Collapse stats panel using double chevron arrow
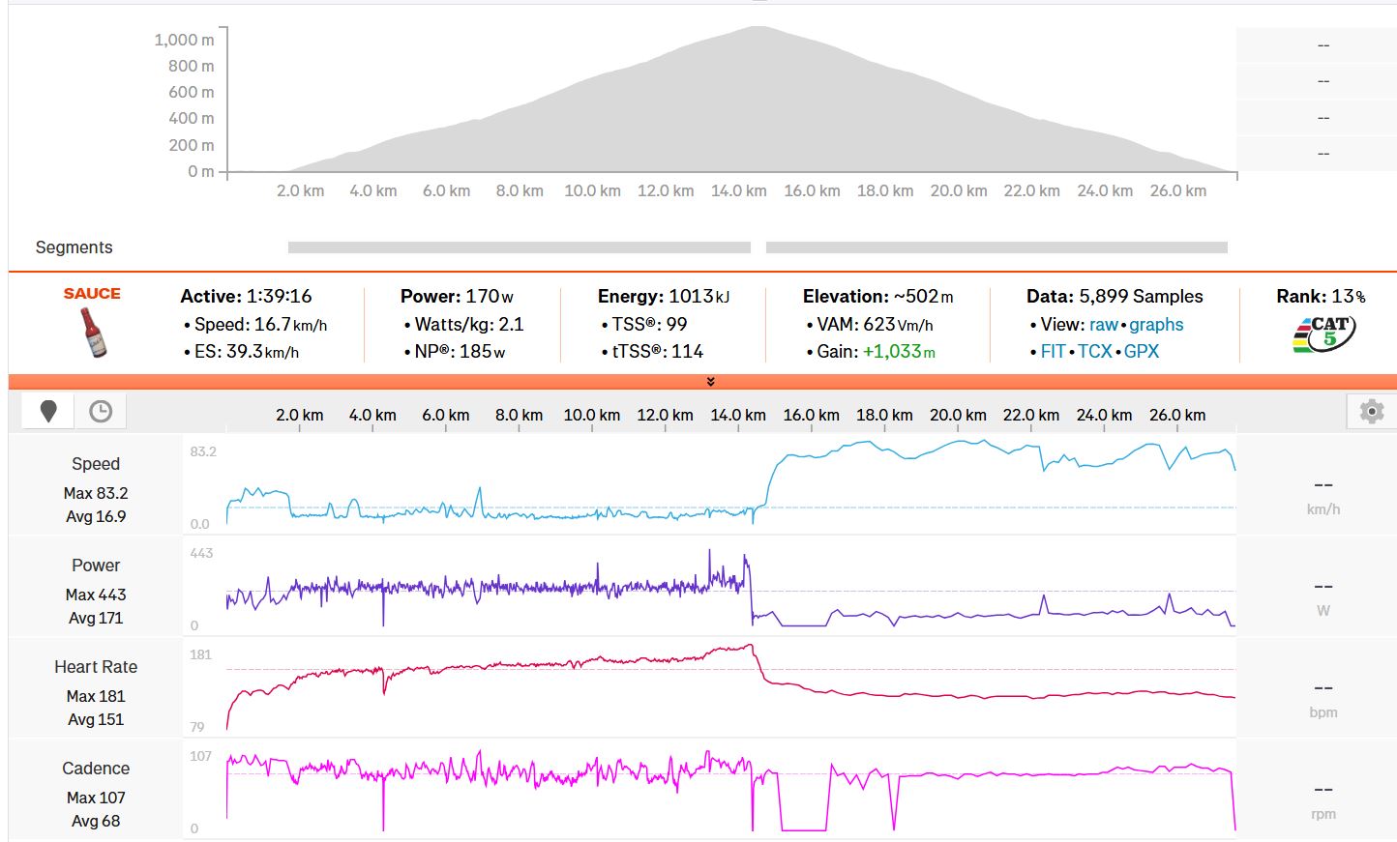 click(710, 382)
